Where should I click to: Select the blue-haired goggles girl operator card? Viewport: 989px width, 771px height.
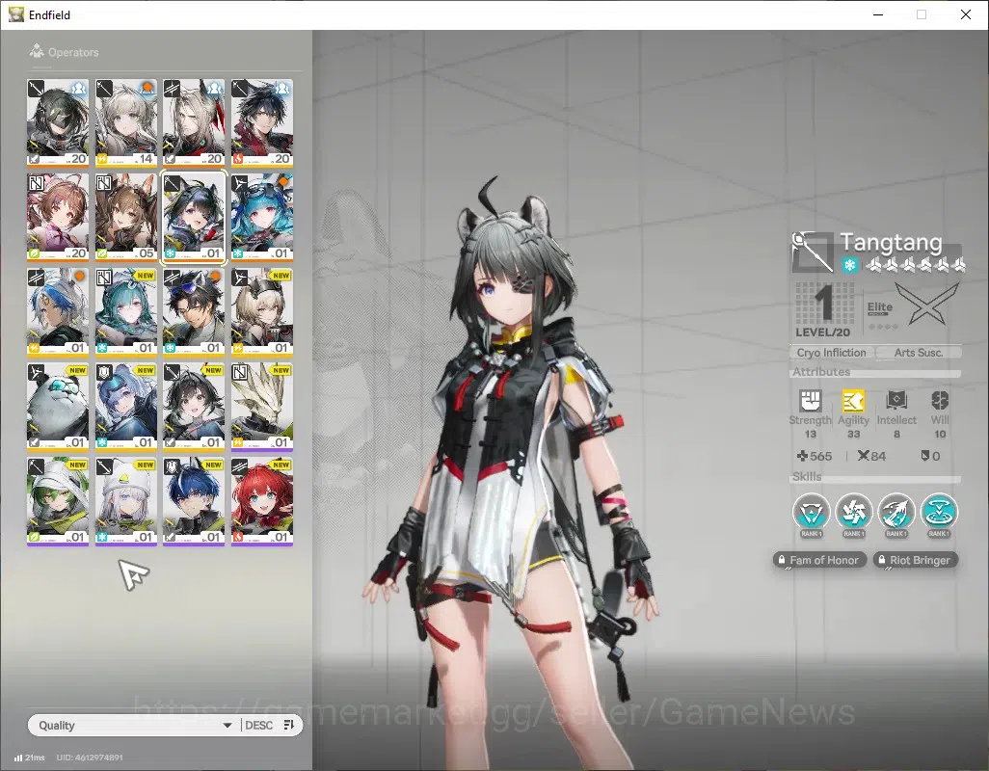pos(262,218)
